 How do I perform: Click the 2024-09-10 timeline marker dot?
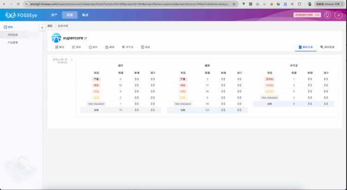point(71,60)
